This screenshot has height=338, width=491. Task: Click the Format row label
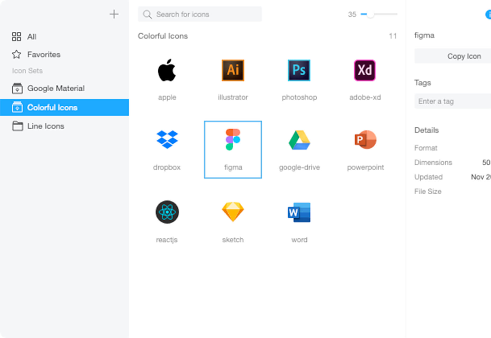[426, 148]
